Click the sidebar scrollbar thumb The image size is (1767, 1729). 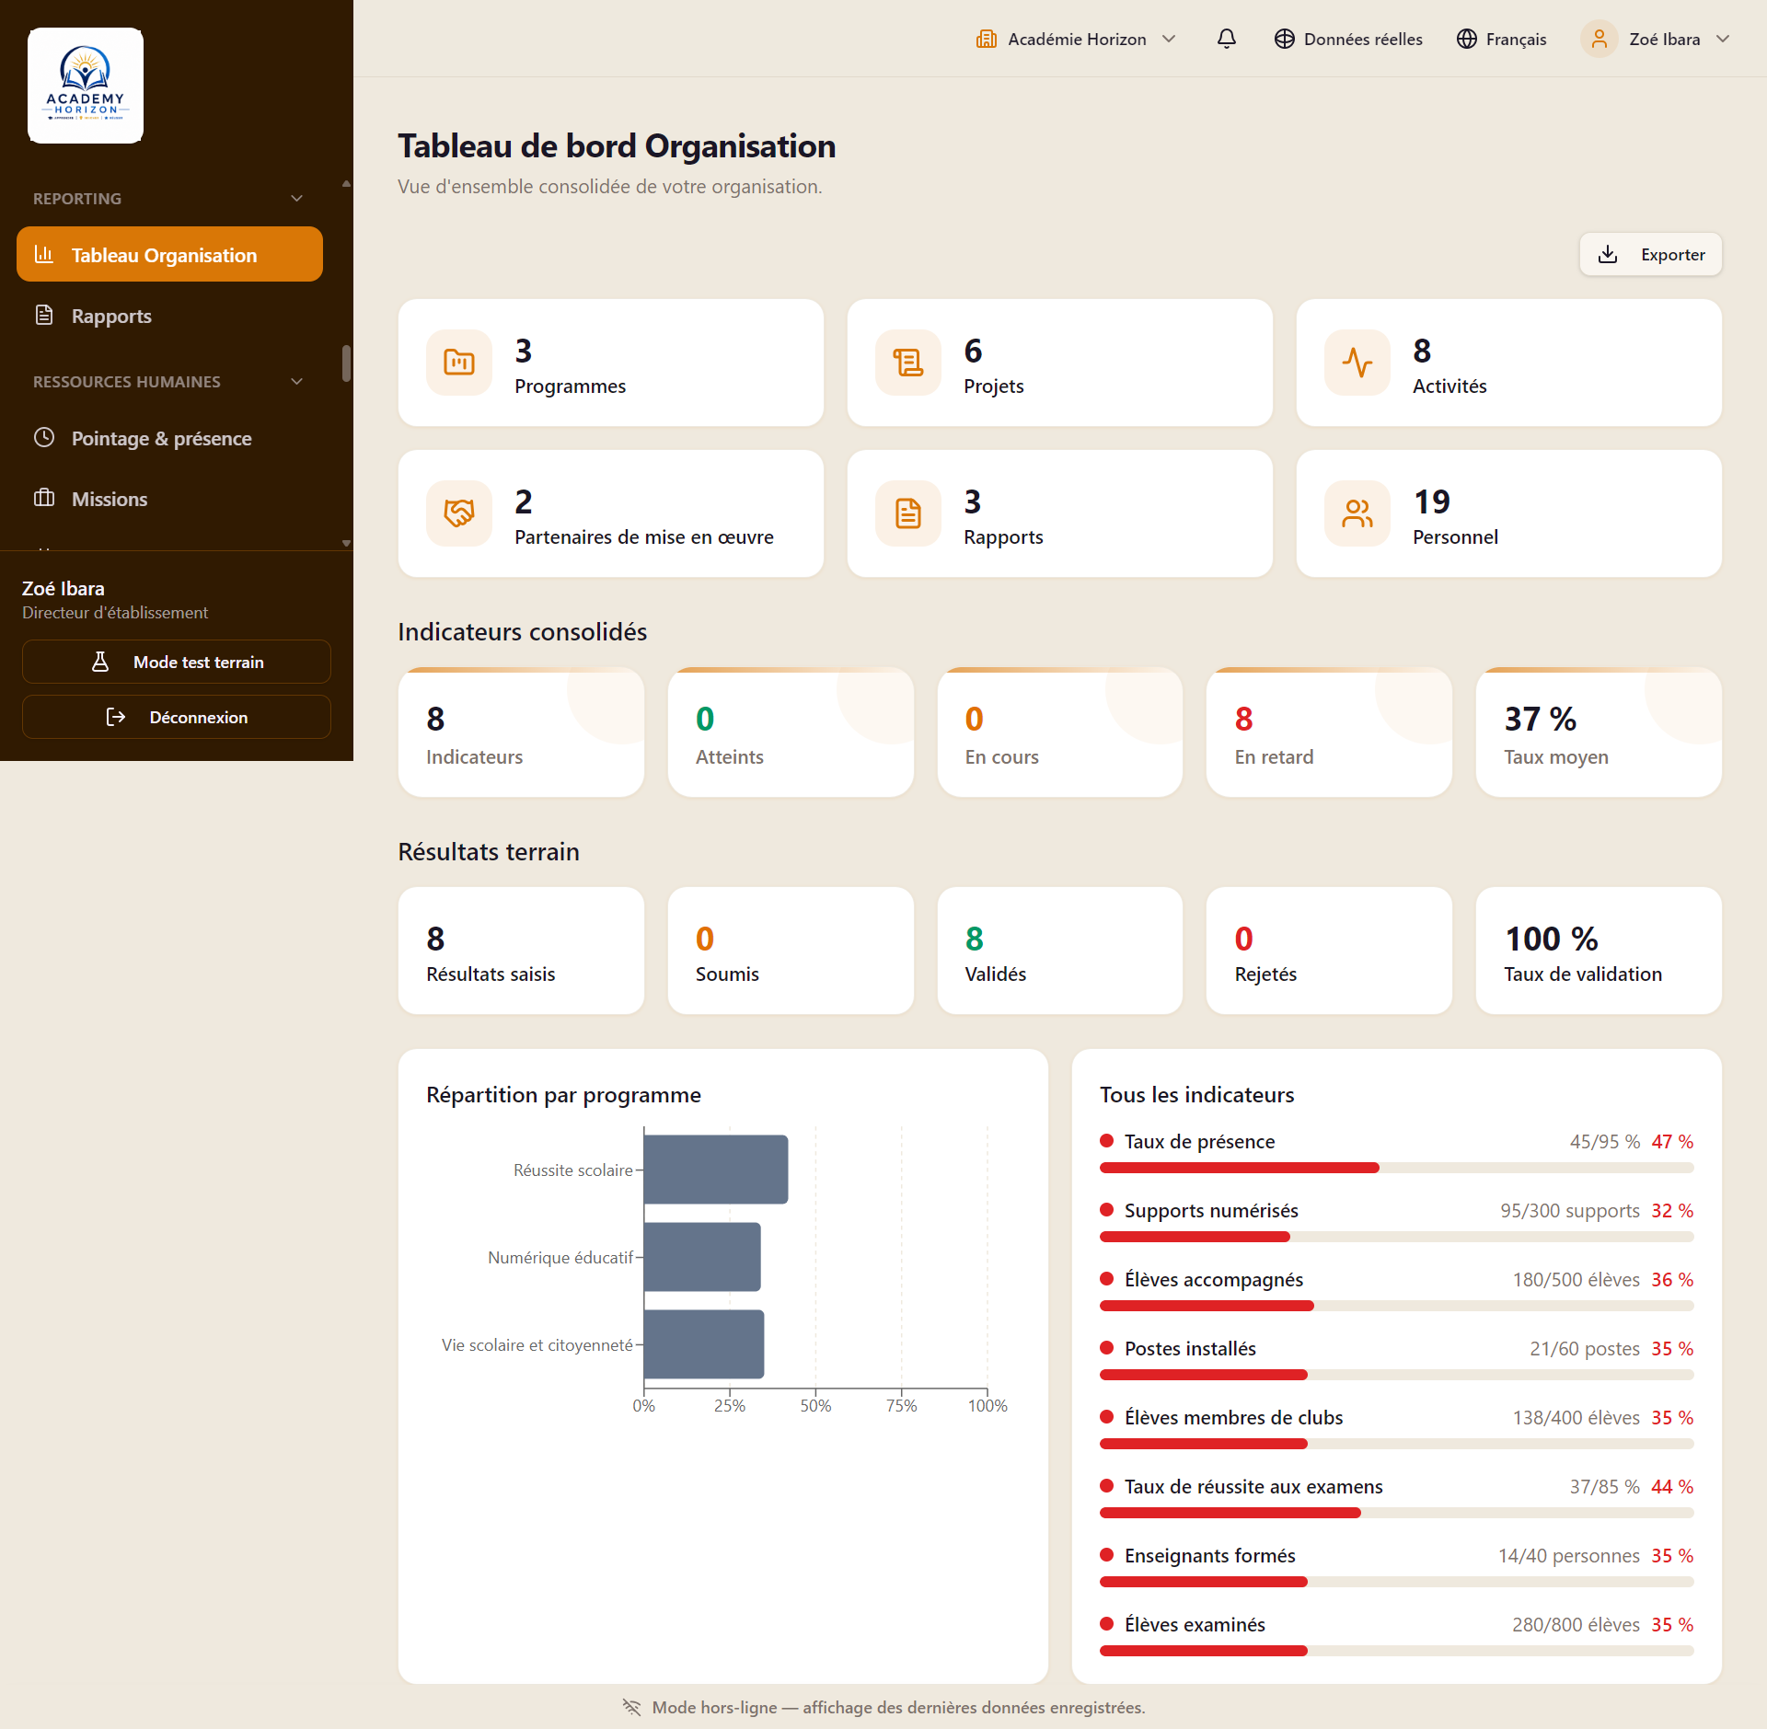[x=346, y=363]
